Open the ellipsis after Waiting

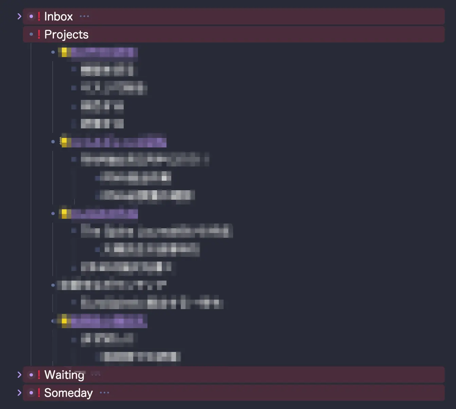tap(96, 375)
